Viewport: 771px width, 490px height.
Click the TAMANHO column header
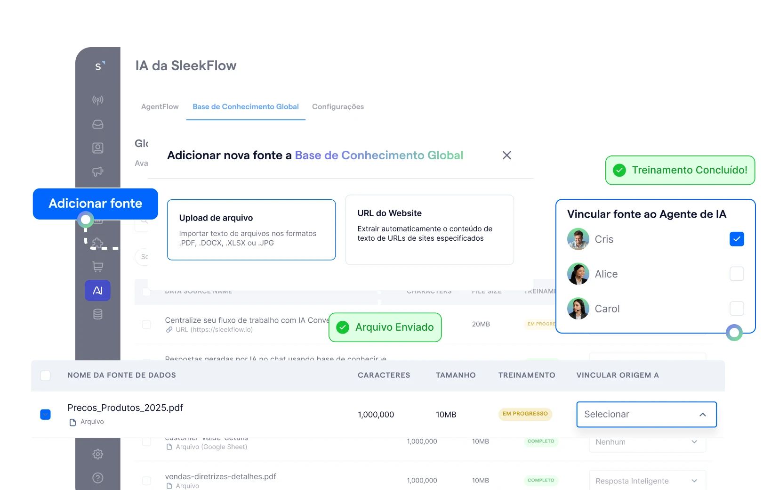coord(456,376)
